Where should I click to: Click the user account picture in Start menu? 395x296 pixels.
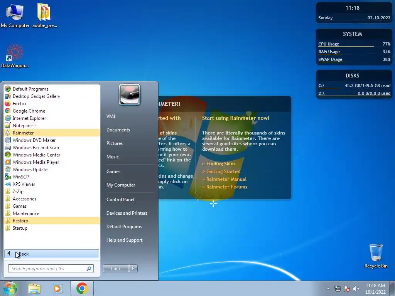coord(130,94)
